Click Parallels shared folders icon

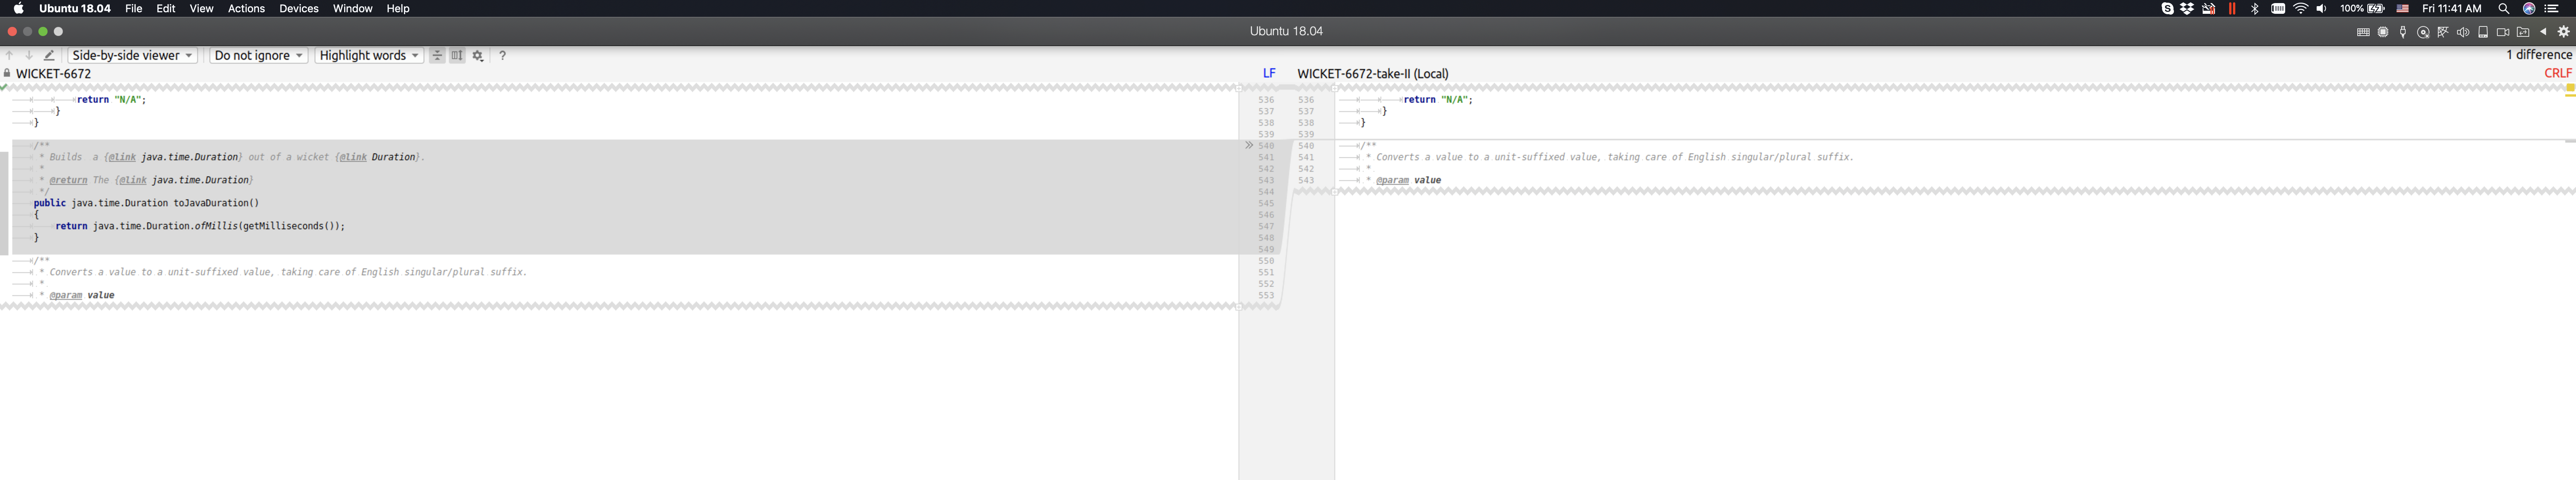[x=2523, y=32]
